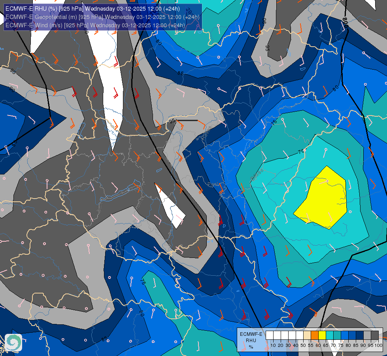Image resolution: width=387 pixels, height=356 pixels.
Task: Click the legend tick value '30'
Action: click(x=288, y=345)
